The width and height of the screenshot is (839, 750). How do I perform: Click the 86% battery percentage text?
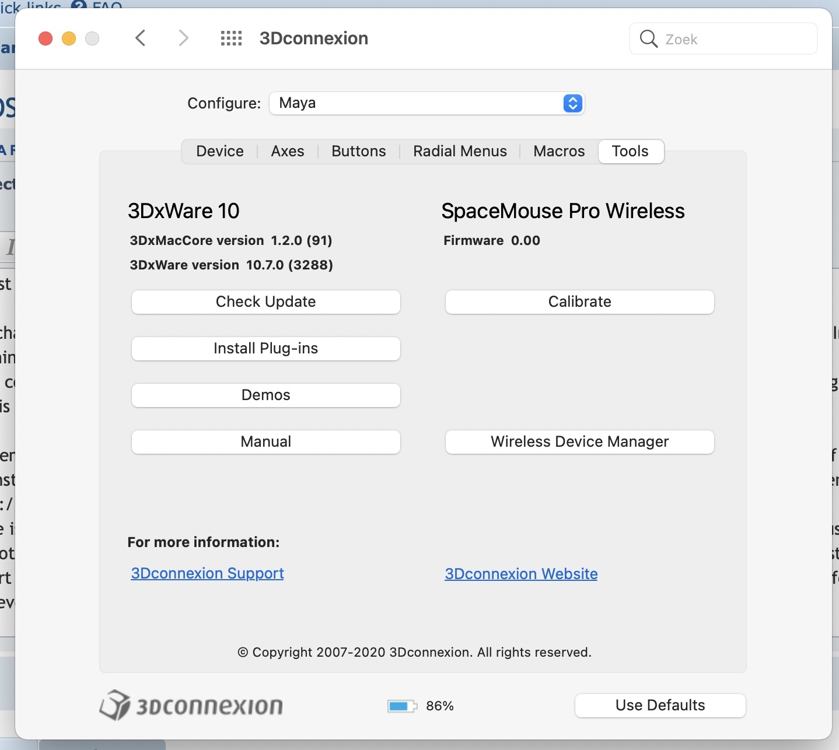point(440,706)
